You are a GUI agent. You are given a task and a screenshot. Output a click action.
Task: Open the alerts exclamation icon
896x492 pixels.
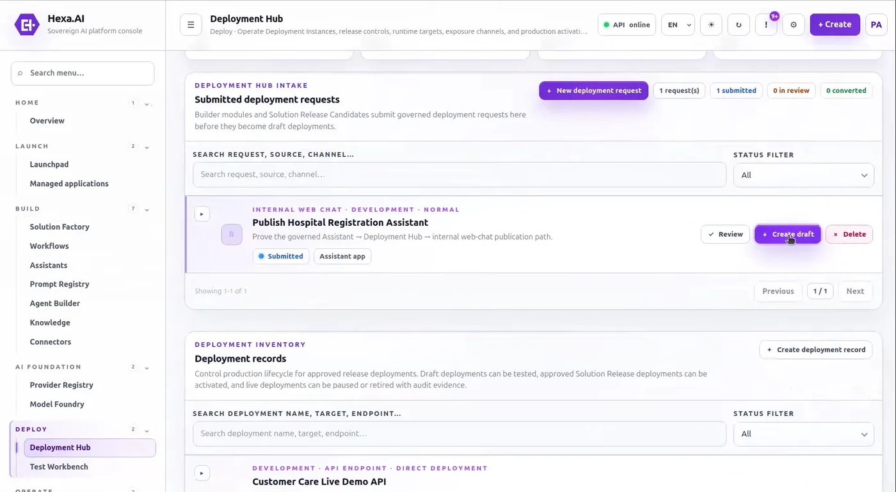tap(766, 25)
